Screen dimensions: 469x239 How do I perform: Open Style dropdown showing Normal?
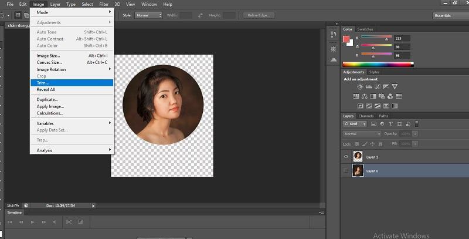[148, 15]
